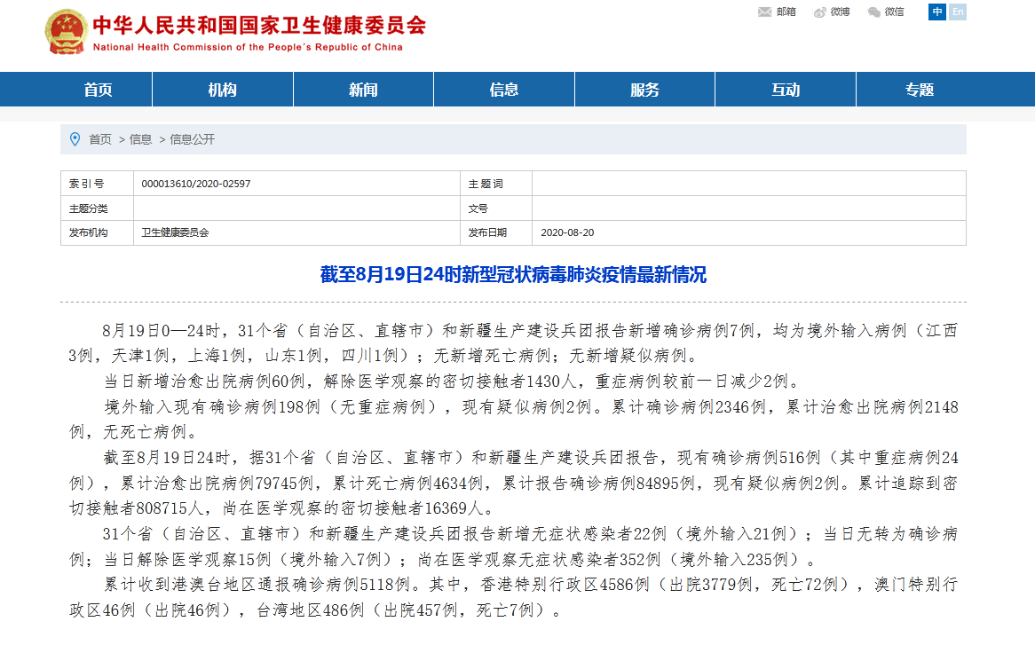Click the breadcrumb location pin icon

tap(75, 139)
